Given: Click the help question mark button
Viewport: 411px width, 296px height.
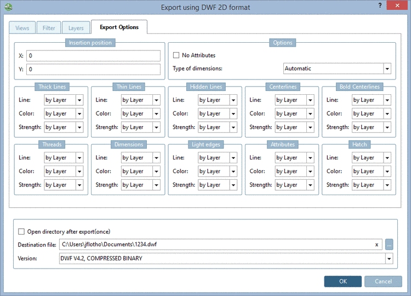Looking at the screenshot, I should [x=380, y=5].
